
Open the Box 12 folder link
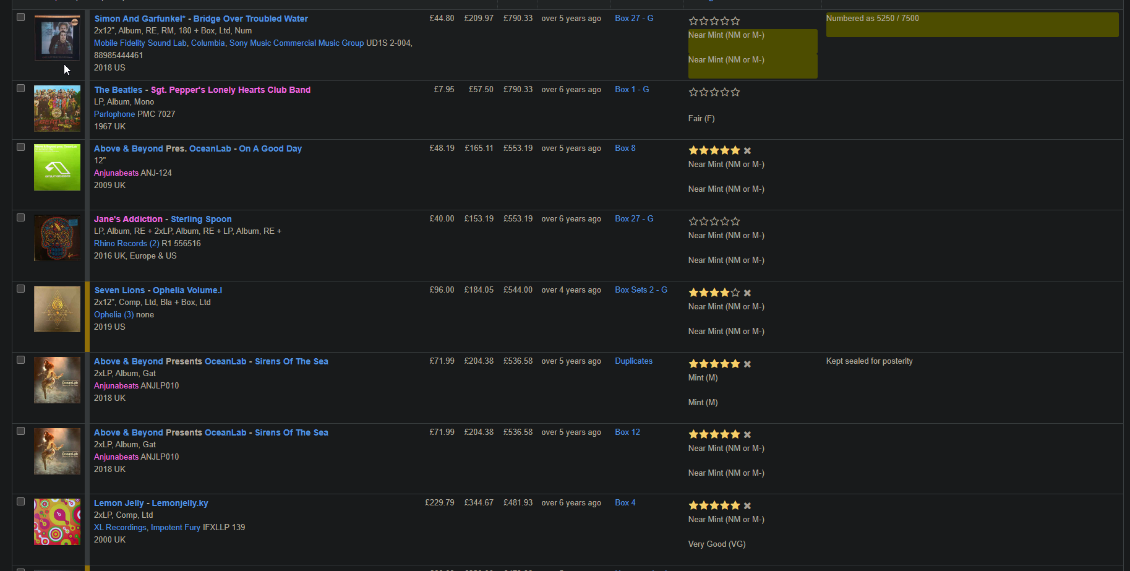pyautogui.click(x=627, y=432)
